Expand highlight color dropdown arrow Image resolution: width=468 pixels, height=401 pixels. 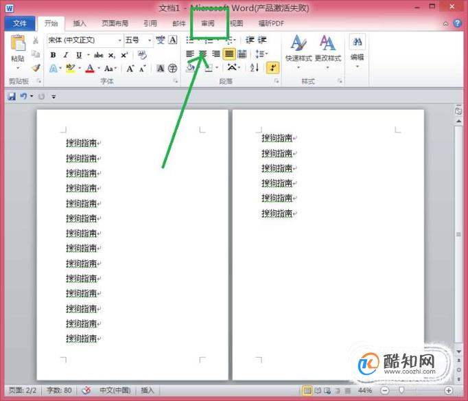[x=80, y=69]
